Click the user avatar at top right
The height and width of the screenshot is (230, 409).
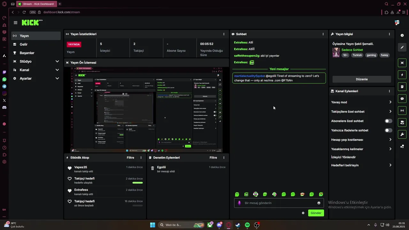[x=397, y=23]
